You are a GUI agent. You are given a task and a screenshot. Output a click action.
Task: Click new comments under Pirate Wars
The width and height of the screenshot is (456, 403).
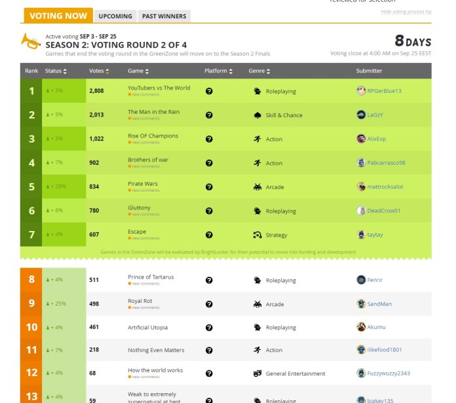pos(143,190)
